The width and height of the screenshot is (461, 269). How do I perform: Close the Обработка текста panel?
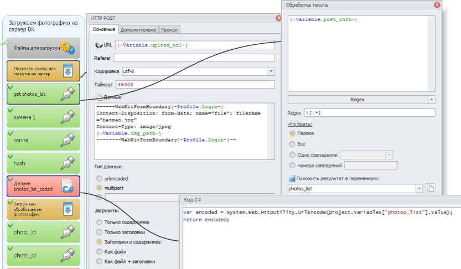[437, 5]
